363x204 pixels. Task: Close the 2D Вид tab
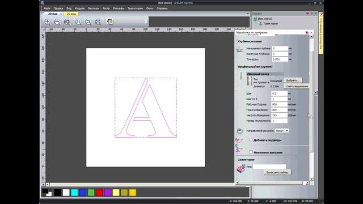click(x=61, y=14)
